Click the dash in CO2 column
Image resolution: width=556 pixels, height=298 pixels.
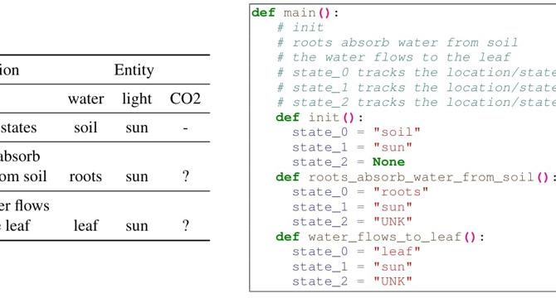click(x=185, y=128)
